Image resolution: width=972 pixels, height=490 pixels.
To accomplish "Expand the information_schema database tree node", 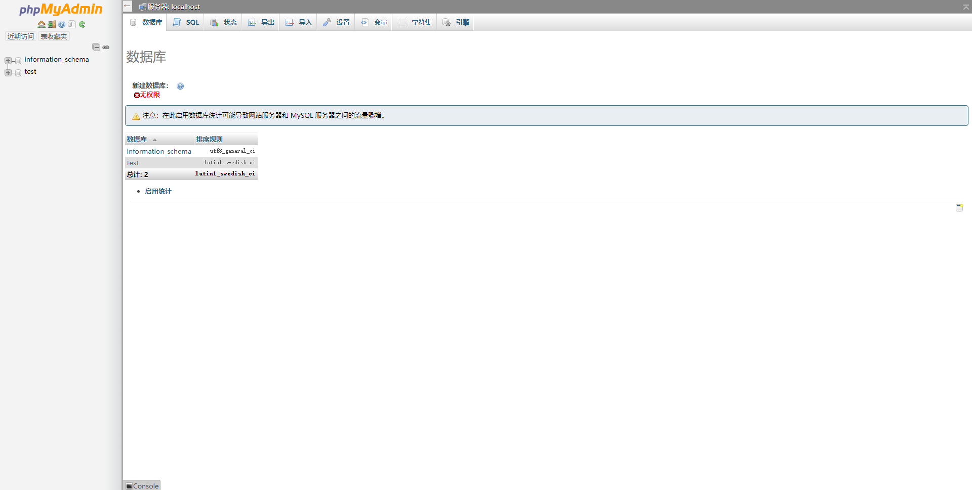I will coord(7,60).
